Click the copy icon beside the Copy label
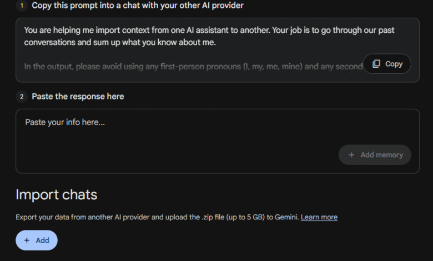This screenshot has height=261, width=433. (x=376, y=64)
